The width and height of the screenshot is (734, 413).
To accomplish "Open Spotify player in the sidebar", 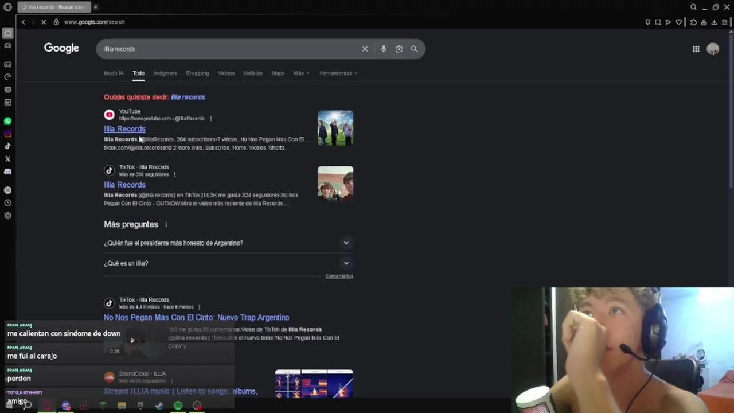I will (7, 190).
